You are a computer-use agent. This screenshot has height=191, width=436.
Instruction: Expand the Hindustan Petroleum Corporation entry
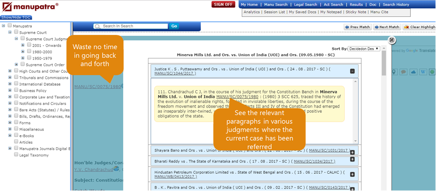(x=352, y=174)
